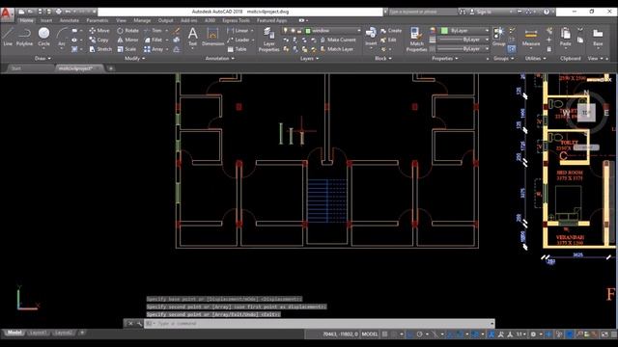The height and width of the screenshot is (347, 618).
Task: Click the Create block button
Action: tap(391, 30)
